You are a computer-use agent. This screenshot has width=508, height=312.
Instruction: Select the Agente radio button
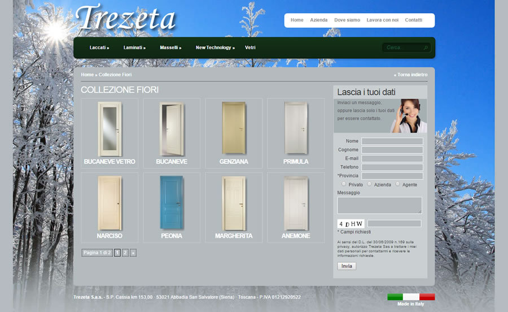[x=397, y=184]
